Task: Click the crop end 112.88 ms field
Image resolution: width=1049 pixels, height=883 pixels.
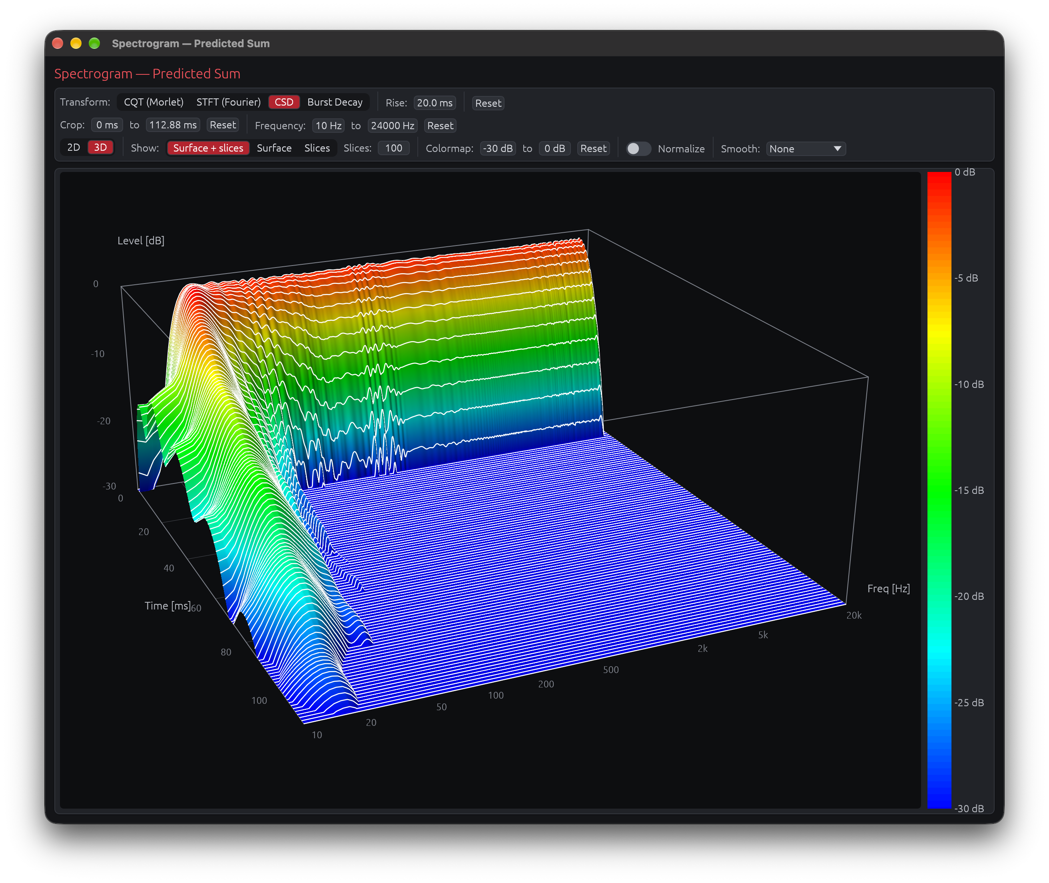Action: (173, 125)
